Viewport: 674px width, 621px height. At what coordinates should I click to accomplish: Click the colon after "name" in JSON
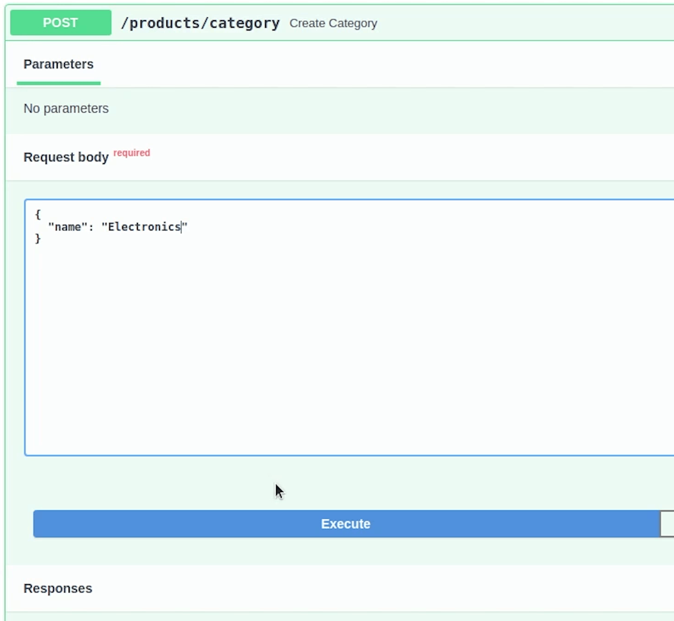click(x=91, y=227)
